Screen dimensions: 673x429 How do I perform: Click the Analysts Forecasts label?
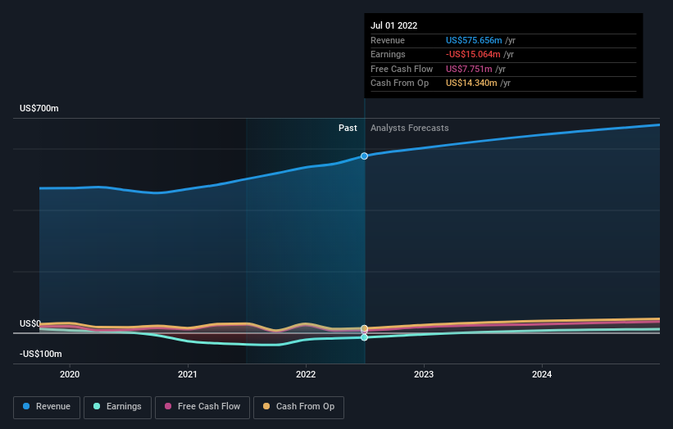click(x=410, y=128)
